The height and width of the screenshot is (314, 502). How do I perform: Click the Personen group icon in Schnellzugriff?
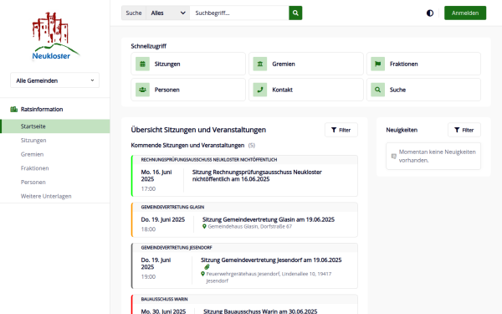(142, 90)
